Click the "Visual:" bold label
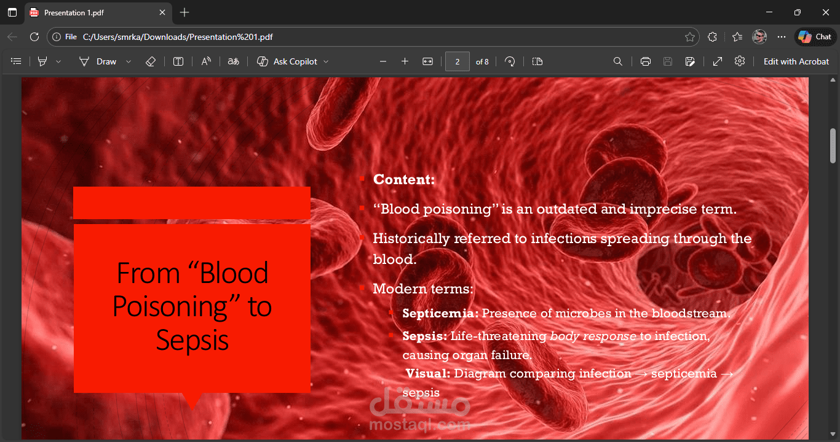 click(x=428, y=374)
